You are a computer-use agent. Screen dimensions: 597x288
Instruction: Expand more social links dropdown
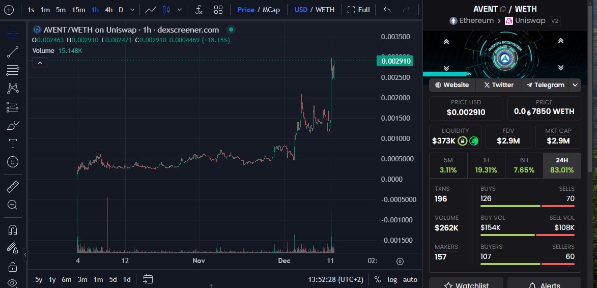[575, 85]
